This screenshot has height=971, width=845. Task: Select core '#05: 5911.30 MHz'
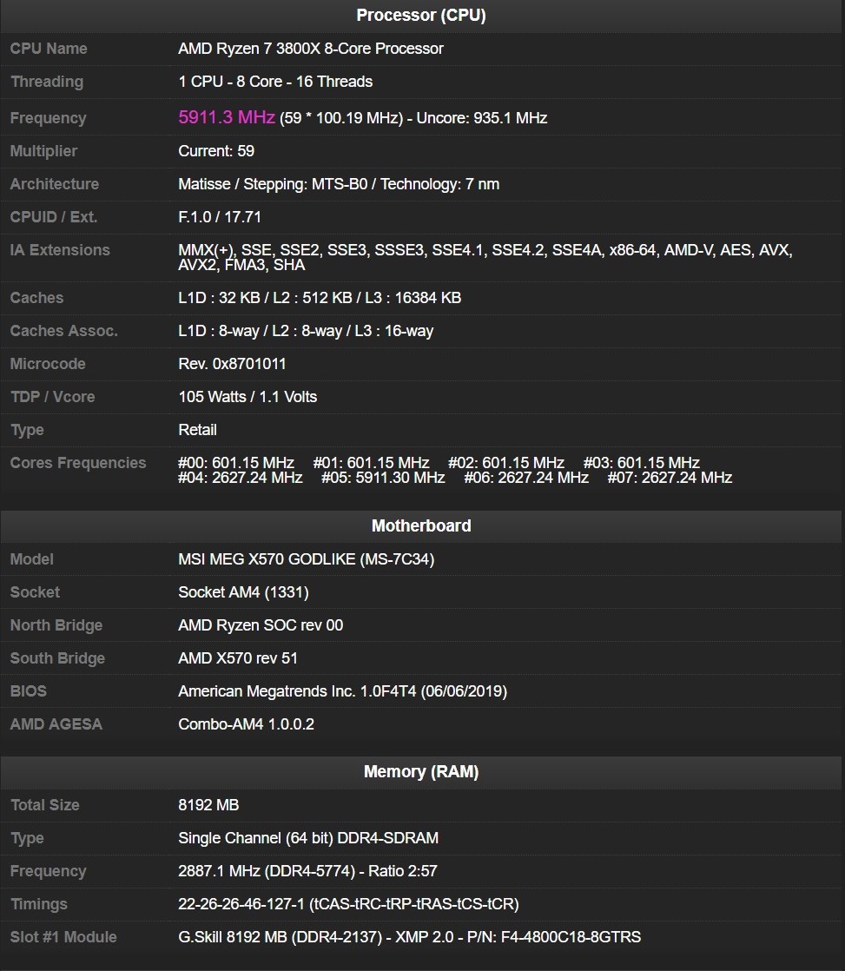pos(383,478)
